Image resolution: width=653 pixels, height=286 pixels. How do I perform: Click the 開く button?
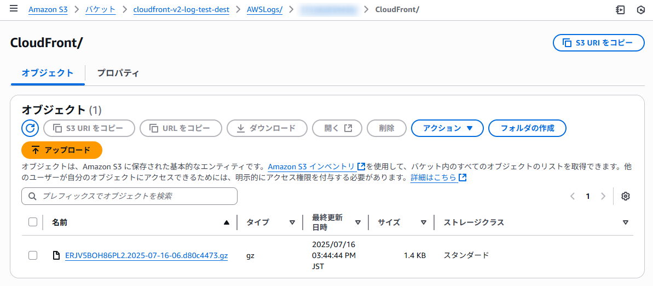click(337, 128)
